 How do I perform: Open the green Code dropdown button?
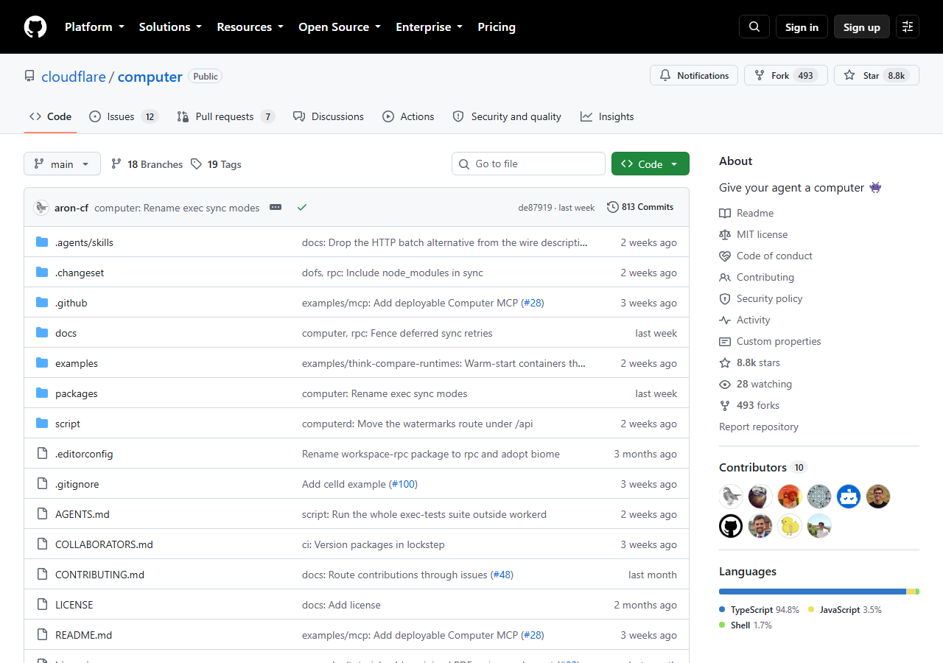[x=651, y=164]
